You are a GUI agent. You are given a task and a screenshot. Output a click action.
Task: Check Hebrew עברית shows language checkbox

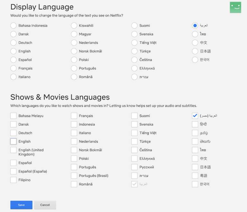[134, 176]
